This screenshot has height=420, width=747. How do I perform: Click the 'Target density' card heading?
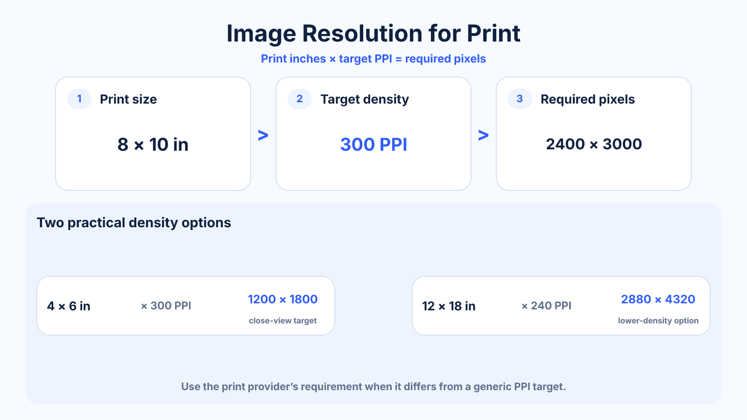click(x=365, y=99)
